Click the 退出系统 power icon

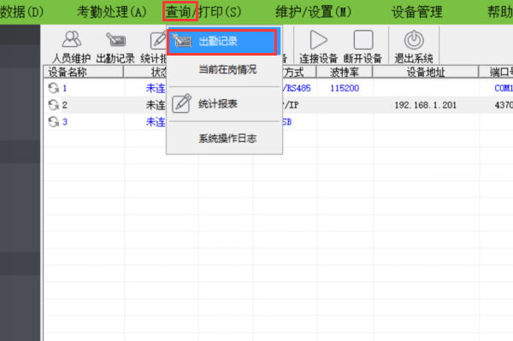[x=414, y=40]
